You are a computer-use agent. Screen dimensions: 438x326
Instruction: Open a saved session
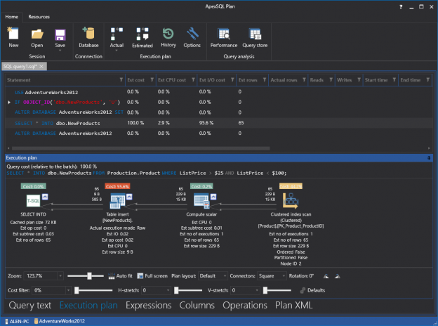tap(37, 37)
